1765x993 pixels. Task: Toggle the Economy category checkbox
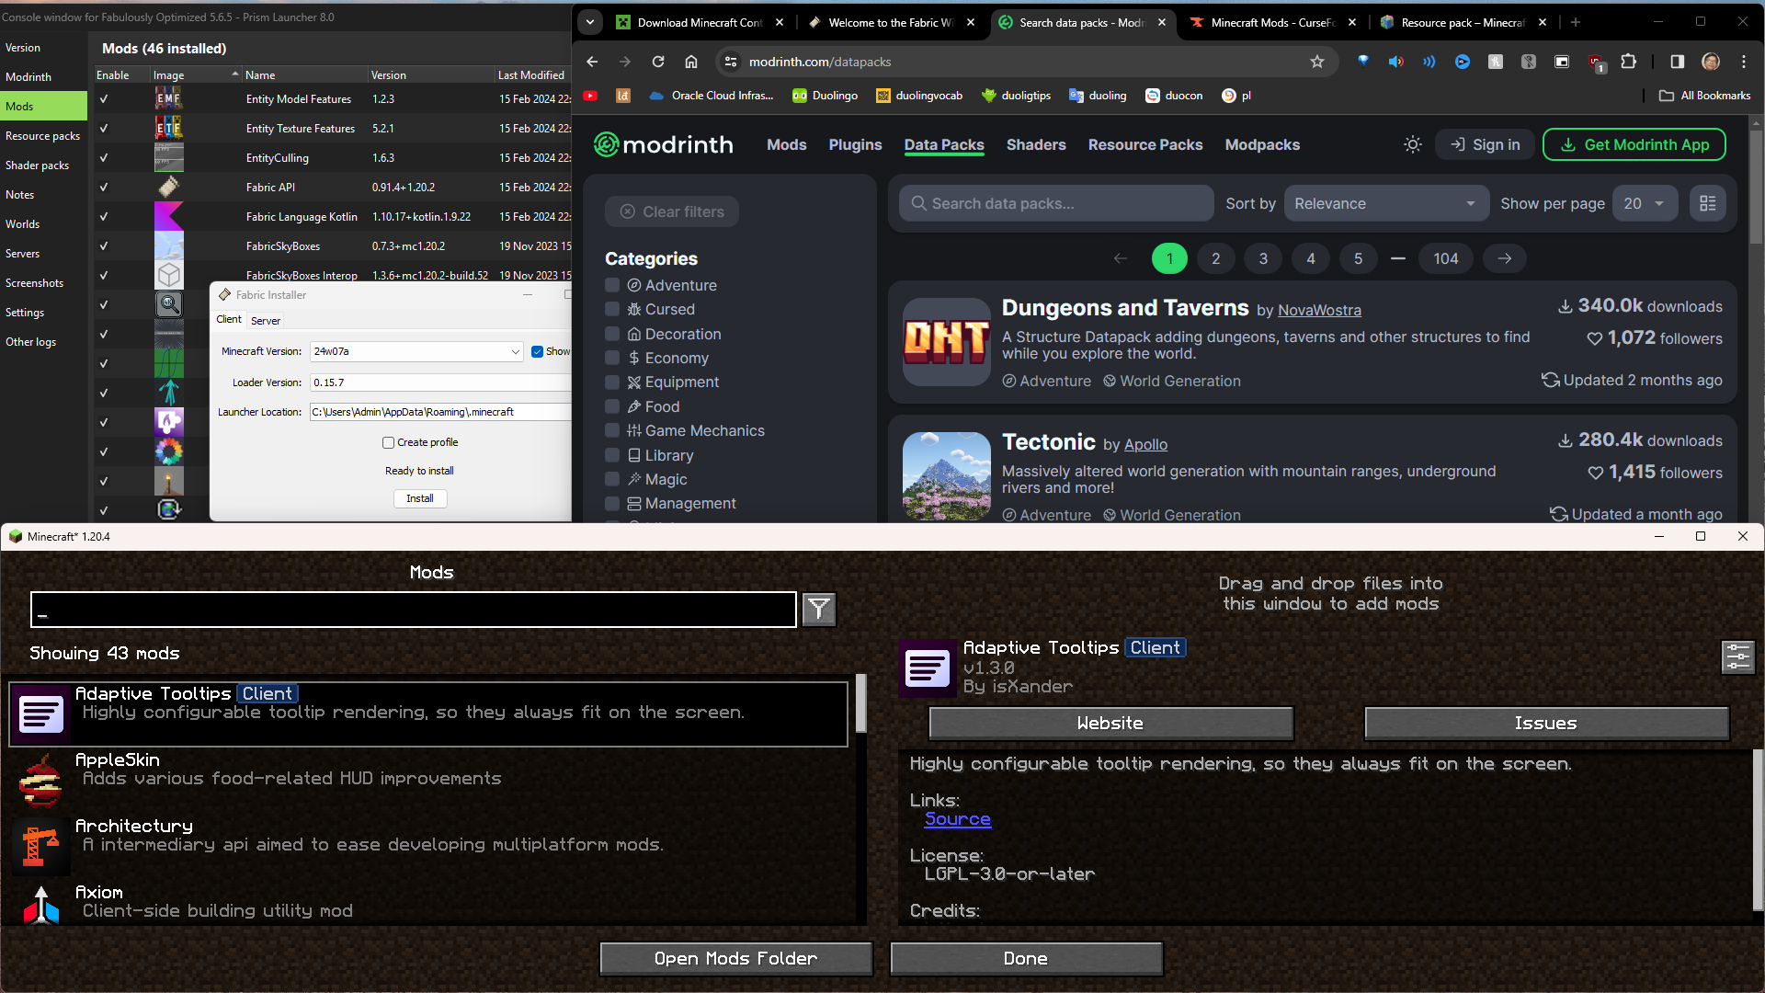point(612,358)
